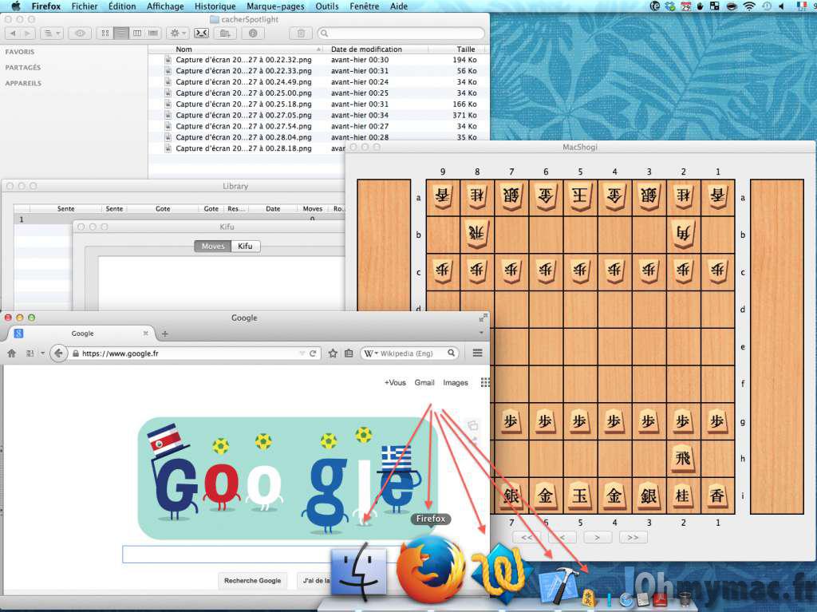817x612 pixels.
Task: Reload the Google page in Firefox
Action: [313, 353]
